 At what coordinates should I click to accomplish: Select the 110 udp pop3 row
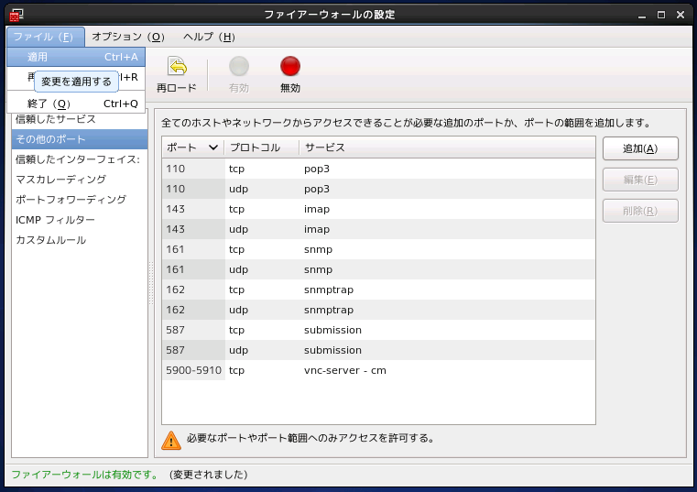tap(379, 189)
